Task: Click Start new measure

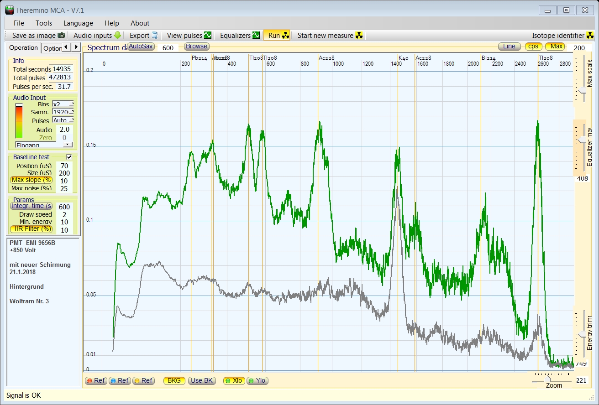Action: [330, 36]
